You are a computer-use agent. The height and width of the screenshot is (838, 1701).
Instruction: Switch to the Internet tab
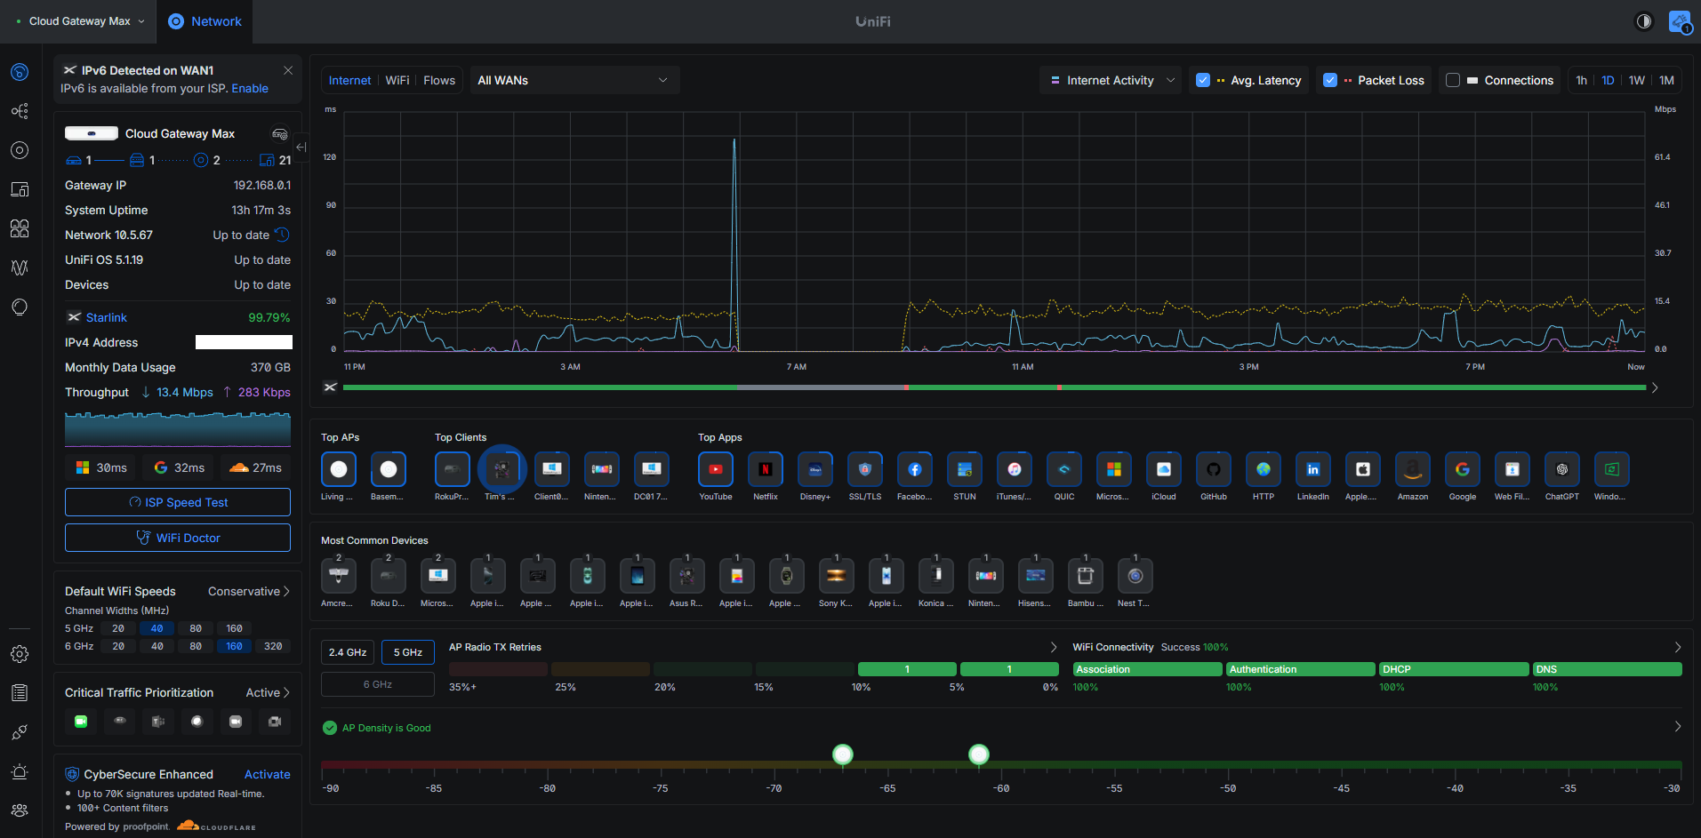(x=349, y=80)
